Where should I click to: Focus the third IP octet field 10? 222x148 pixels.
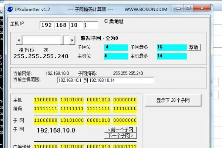pyautogui.click(x=76, y=25)
